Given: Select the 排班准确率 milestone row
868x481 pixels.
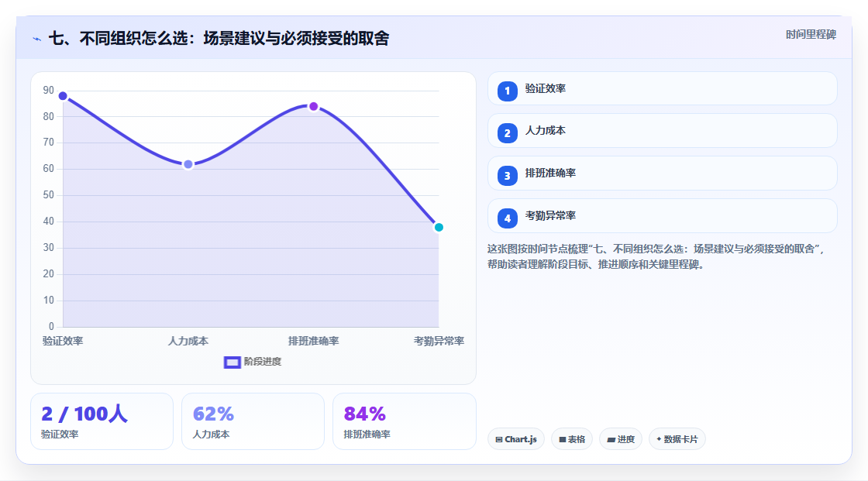Looking at the screenshot, I should (x=662, y=174).
